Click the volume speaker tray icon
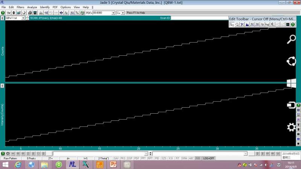Viewport: 301px width, 169px height. 266,165
